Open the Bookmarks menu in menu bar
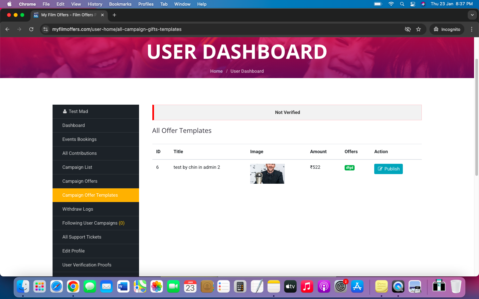This screenshot has height=299, width=479. point(120,4)
